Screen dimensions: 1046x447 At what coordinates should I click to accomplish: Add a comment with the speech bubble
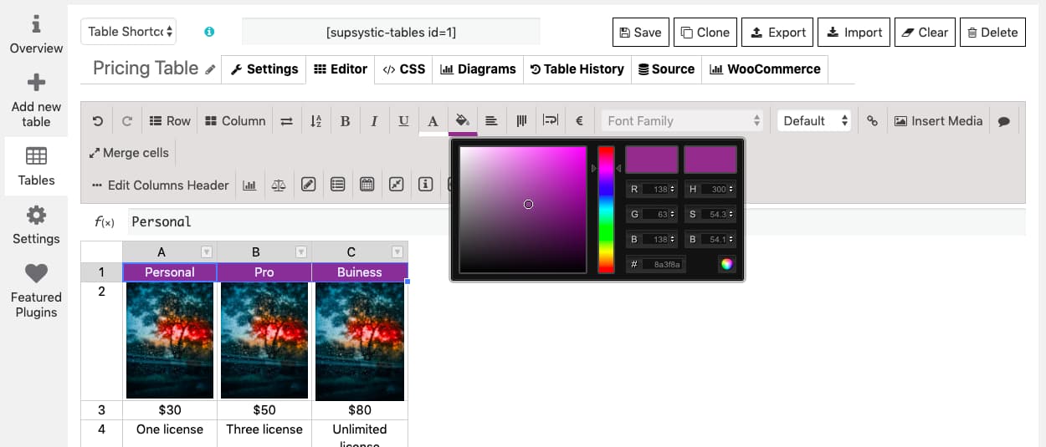tap(1004, 121)
